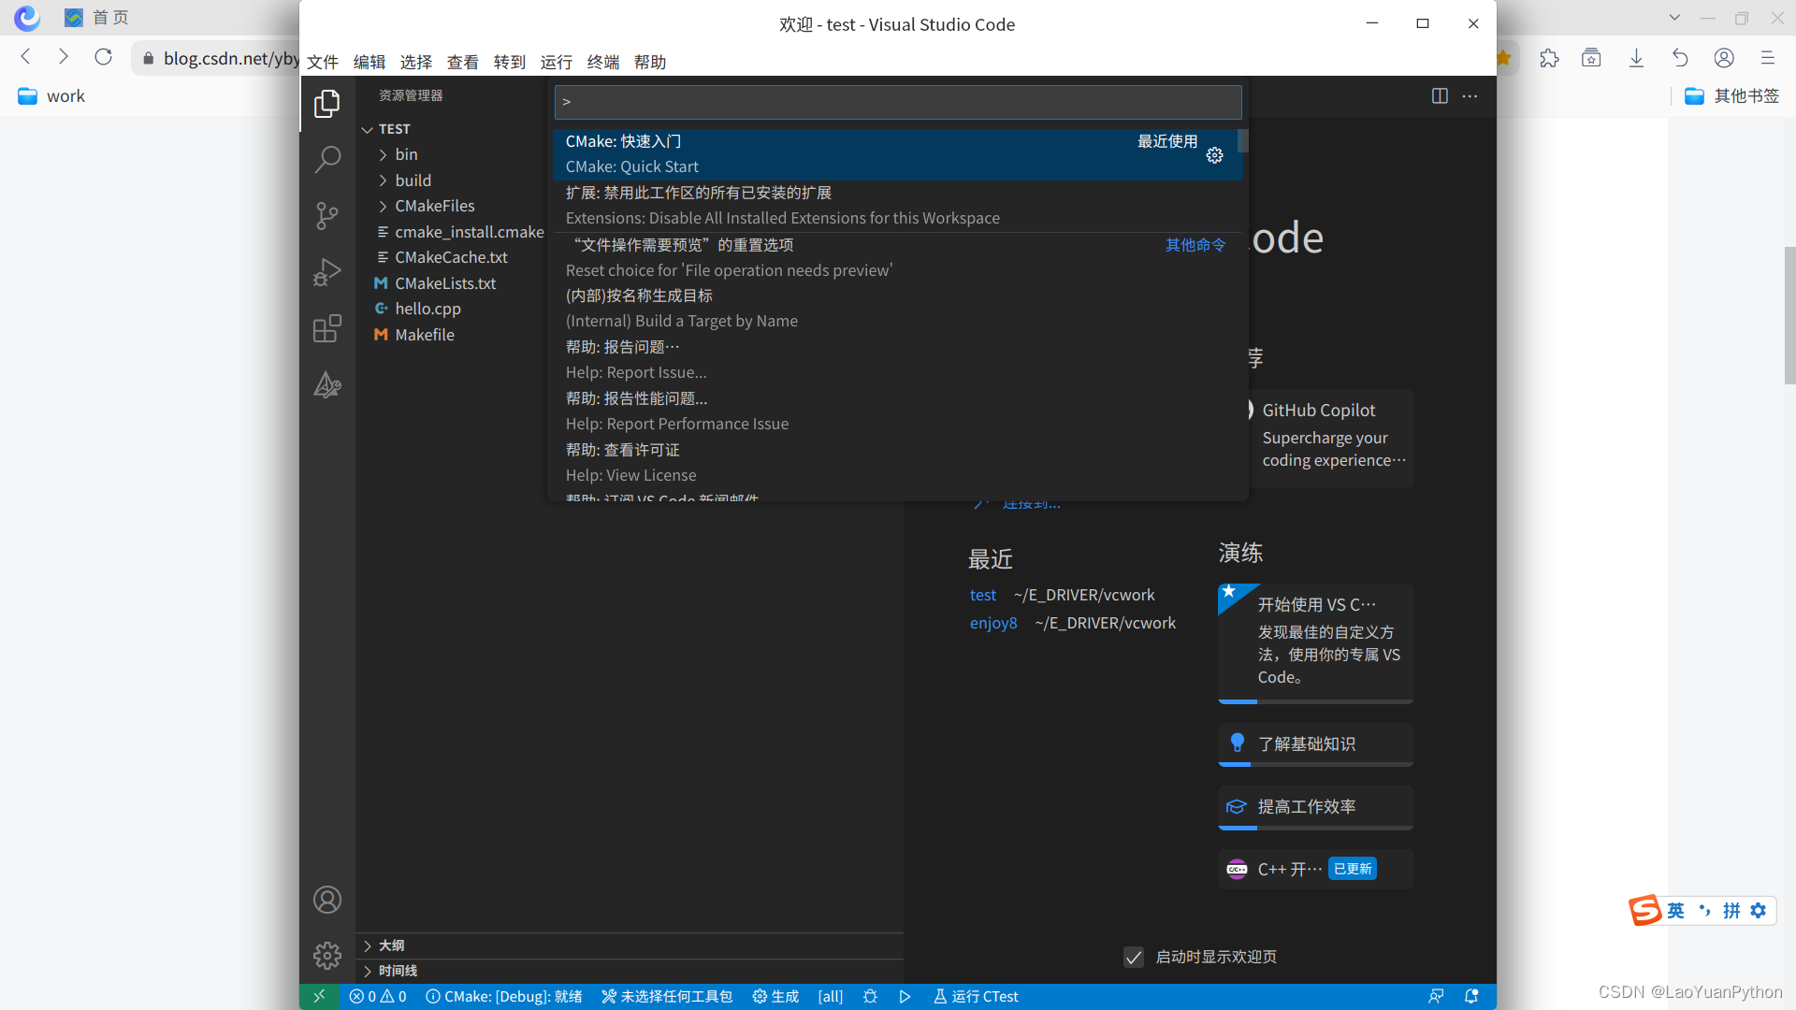Open the 编辑 (Edit) menu

[369, 63]
